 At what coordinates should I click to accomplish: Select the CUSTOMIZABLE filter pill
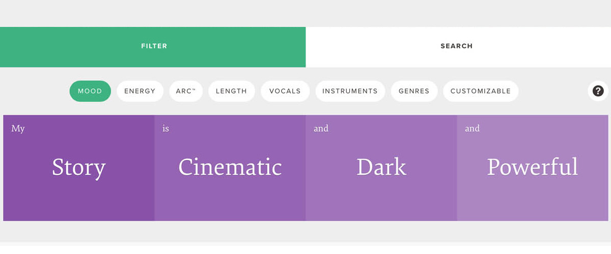pos(480,91)
